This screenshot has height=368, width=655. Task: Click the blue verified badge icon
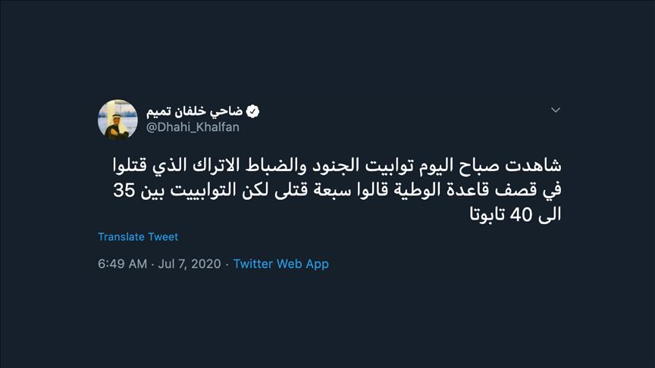click(252, 111)
